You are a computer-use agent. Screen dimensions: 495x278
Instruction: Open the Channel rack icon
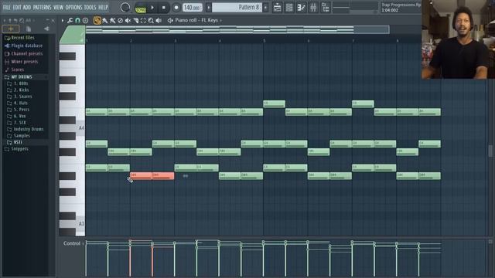(x=289, y=7)
